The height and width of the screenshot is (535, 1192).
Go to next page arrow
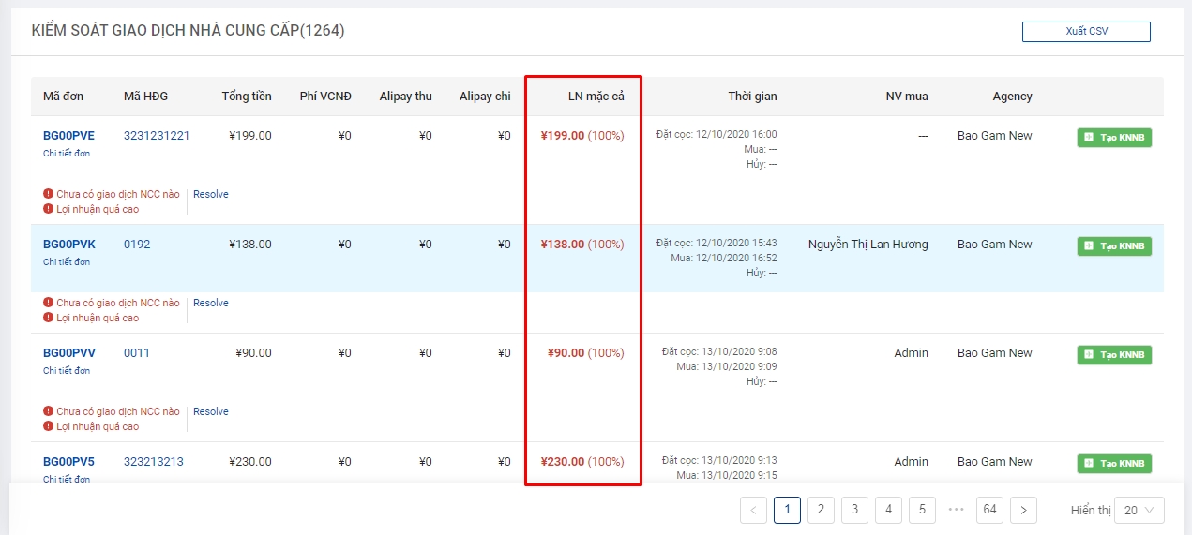(x=1023, y=511)
